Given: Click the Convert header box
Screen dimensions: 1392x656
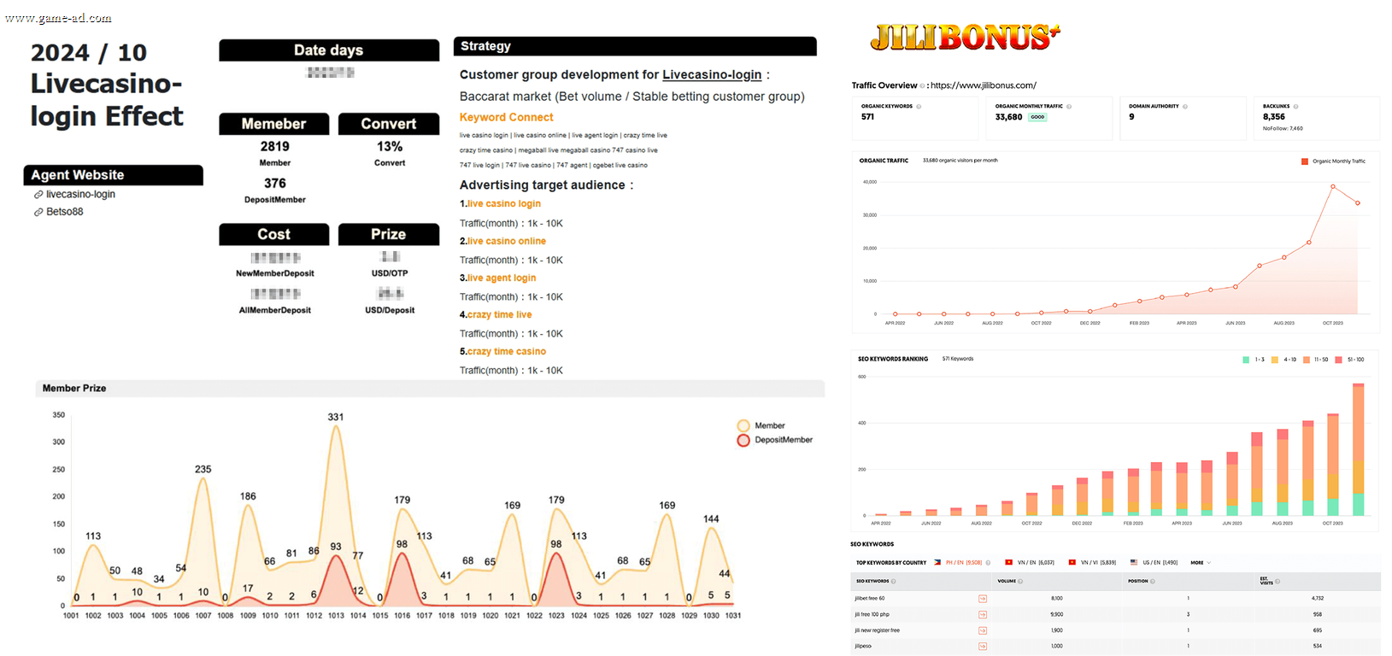Looking at the screenshot, I should click(x=389, y=124).
